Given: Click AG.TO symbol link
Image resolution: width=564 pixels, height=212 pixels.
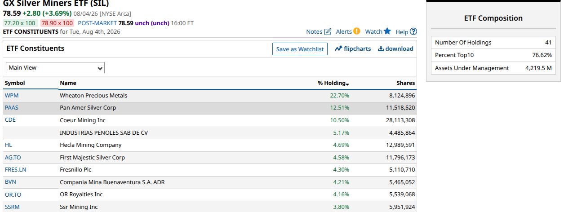Looking at the screenshot, I should (x=13, y=158).
